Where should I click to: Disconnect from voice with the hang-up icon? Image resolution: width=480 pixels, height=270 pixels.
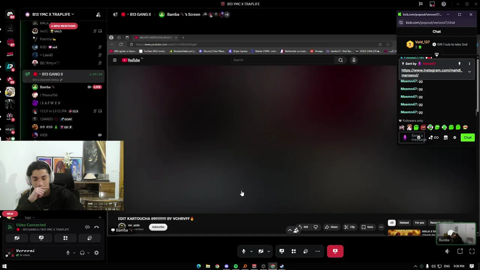pos(96,227)
